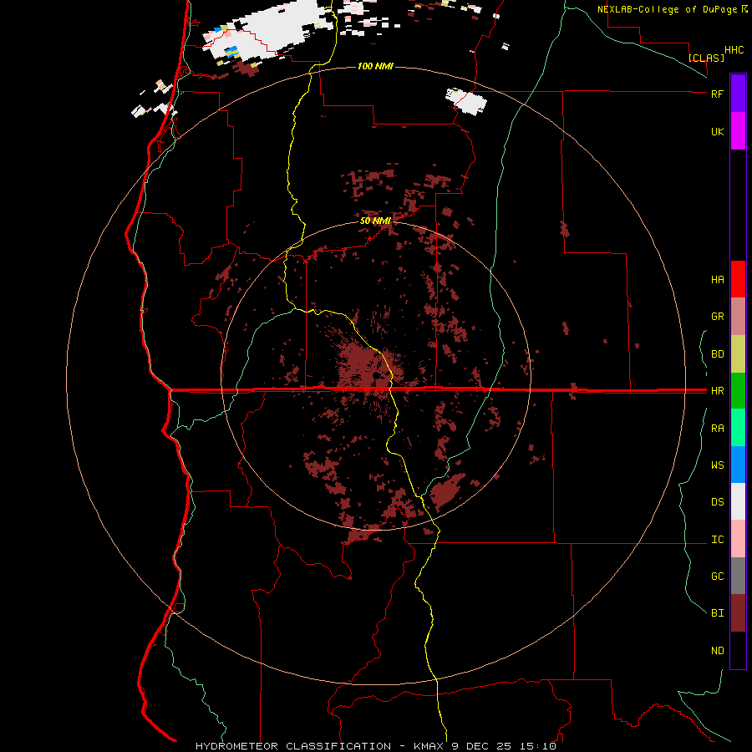Click the HR green legend swatch
The image size is (752, 752).
pyautogui.click(x=738, y=390)
